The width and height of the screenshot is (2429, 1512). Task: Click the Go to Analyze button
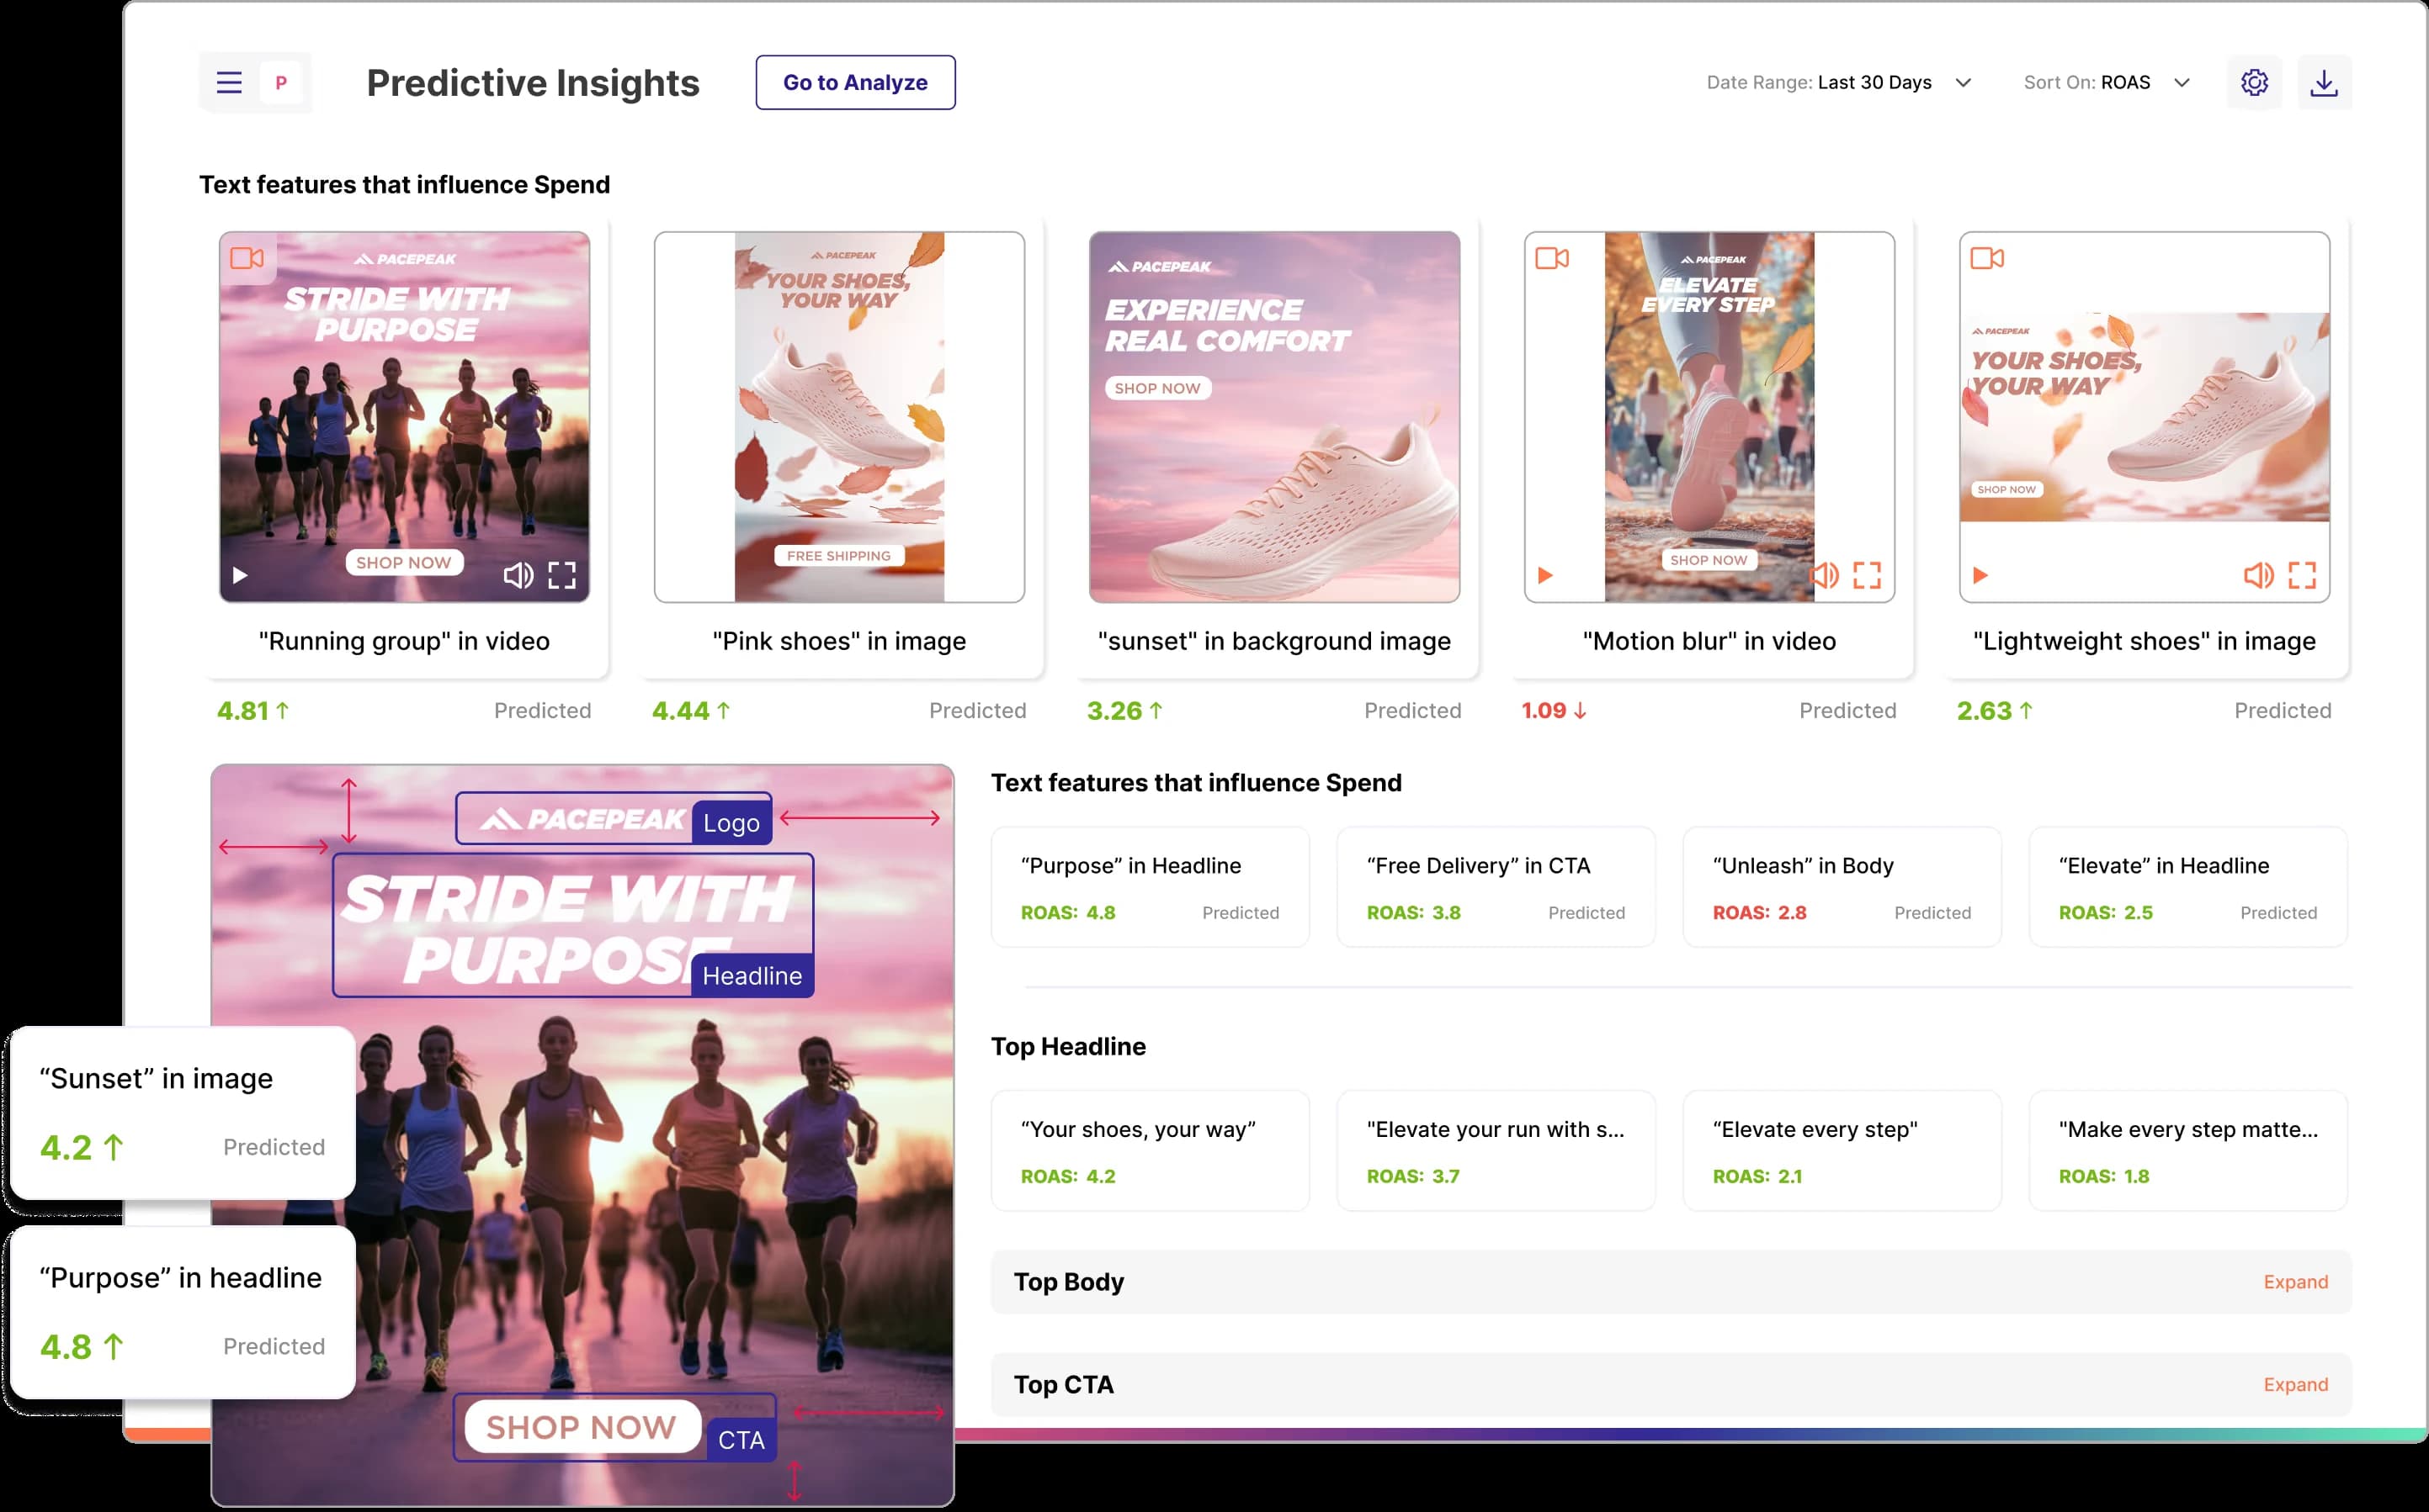(855, 82)
